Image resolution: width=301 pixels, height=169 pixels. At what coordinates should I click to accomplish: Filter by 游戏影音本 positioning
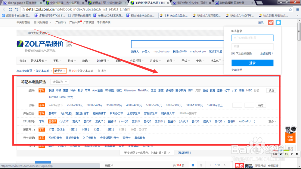click(x=82, y=113)
